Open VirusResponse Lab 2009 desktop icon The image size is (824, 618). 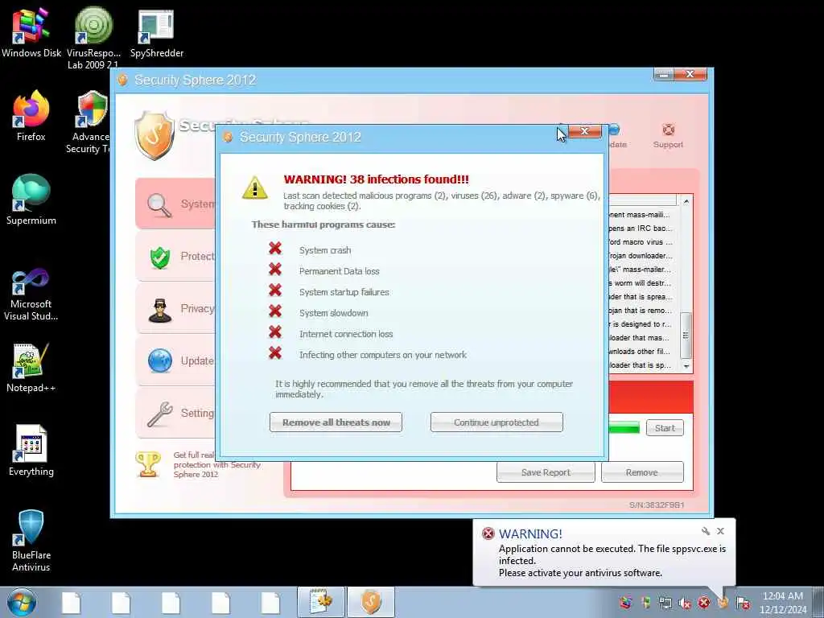[x=93, y=37]
